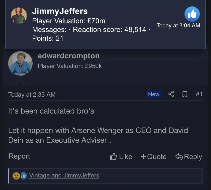This screenshot has width=211, height=190.
Task: Click the blue thumbs-up reaction in JimmyJeffers popup
Action: pyautogui.click(x=192, y=14)
